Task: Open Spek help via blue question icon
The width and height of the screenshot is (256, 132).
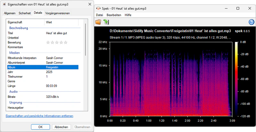Action: click(252, 22)
